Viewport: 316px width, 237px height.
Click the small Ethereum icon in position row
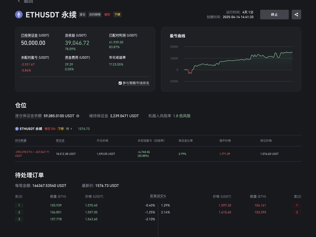coord(17,129)
